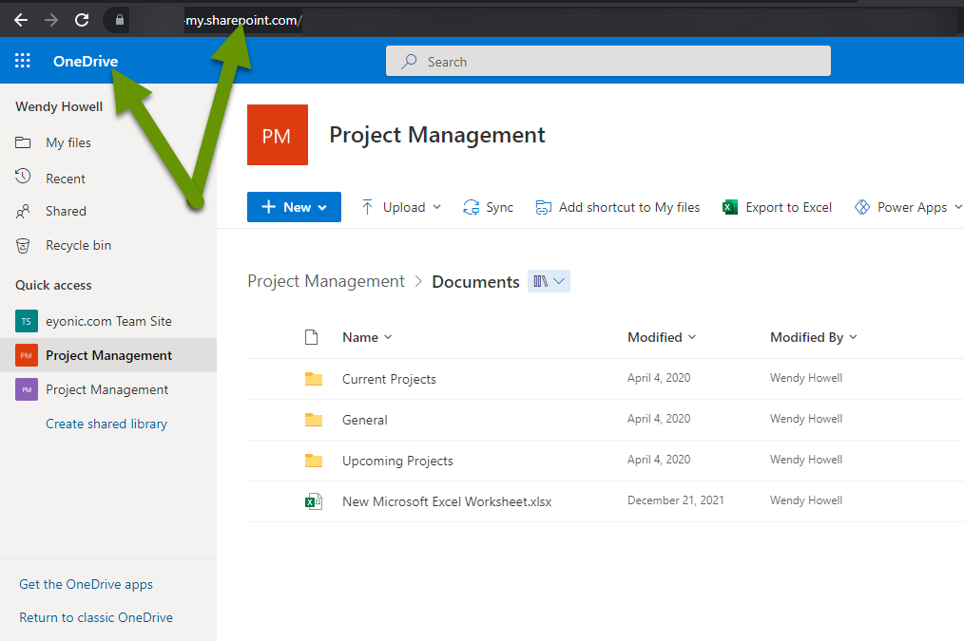Click the Upload arrow icon
This screenshot has height=641, width=964.
[367, 207]
